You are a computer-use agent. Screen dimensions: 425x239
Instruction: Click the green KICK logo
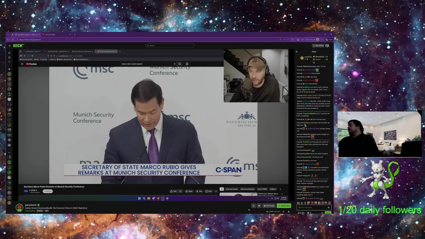pos(19,45)
